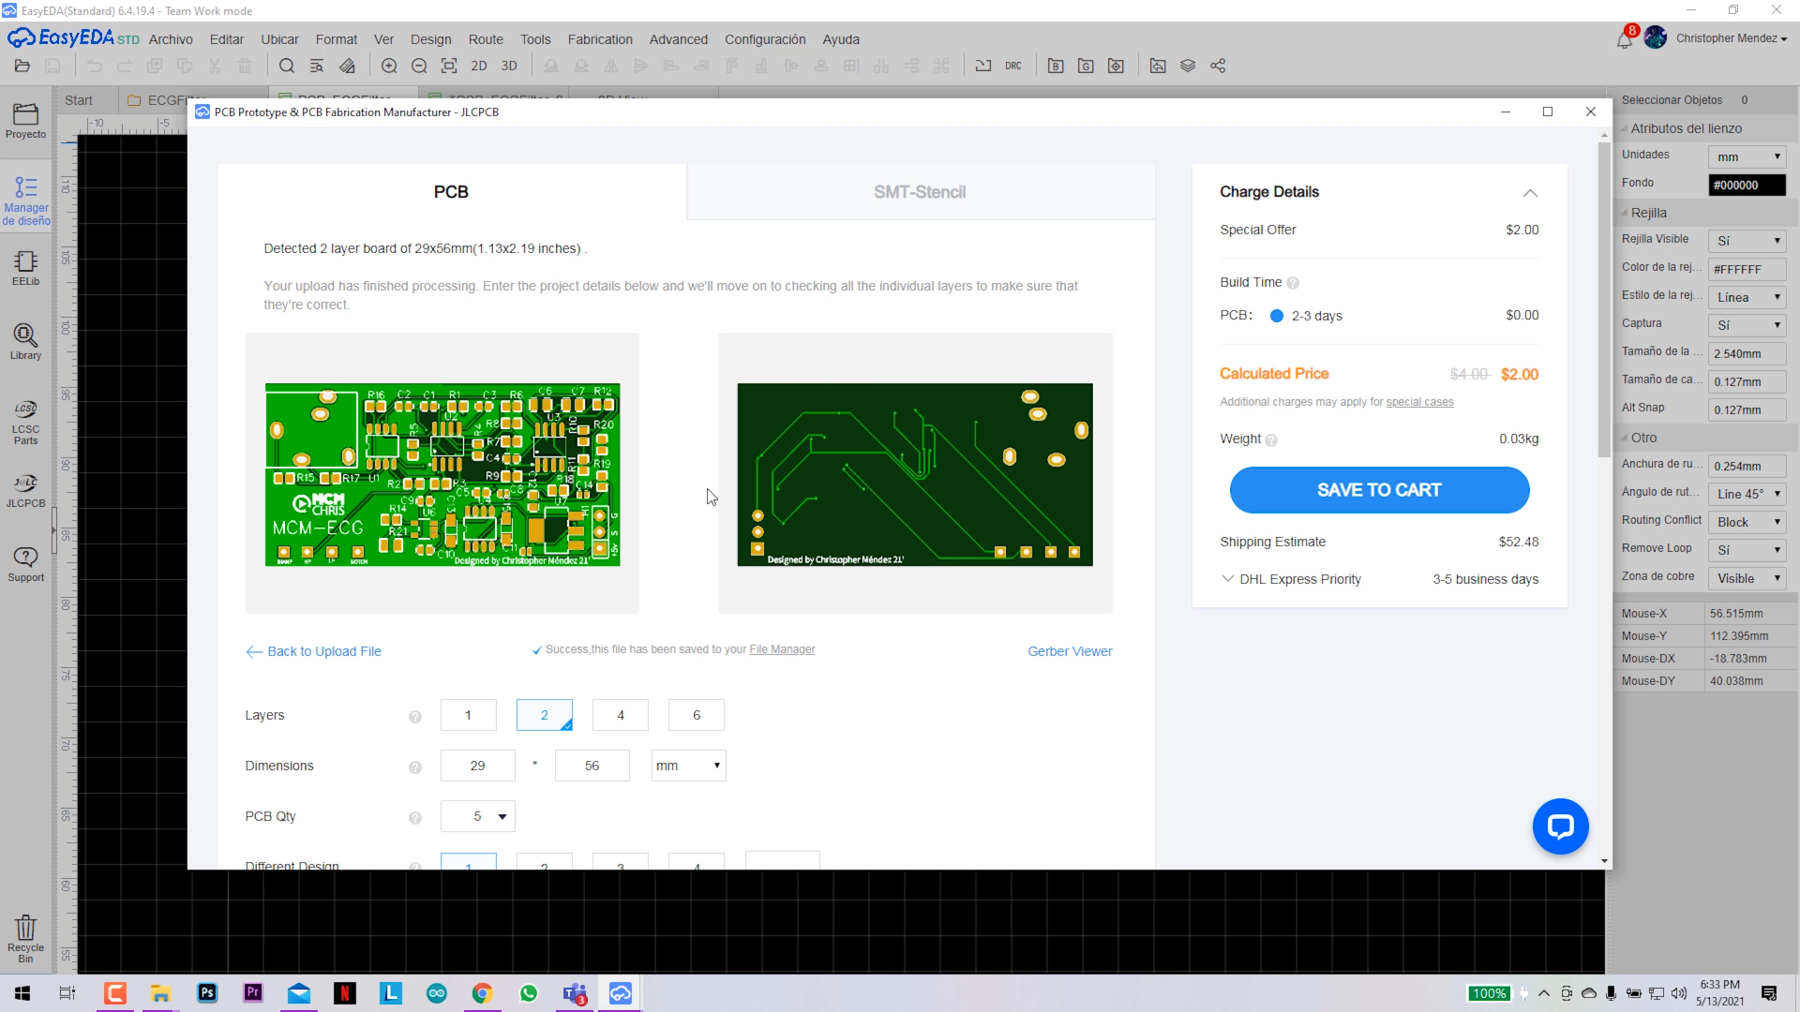Click the front PCB layer thumbnail
Screen dimensions: 1800x1012
tap(442, 473)
